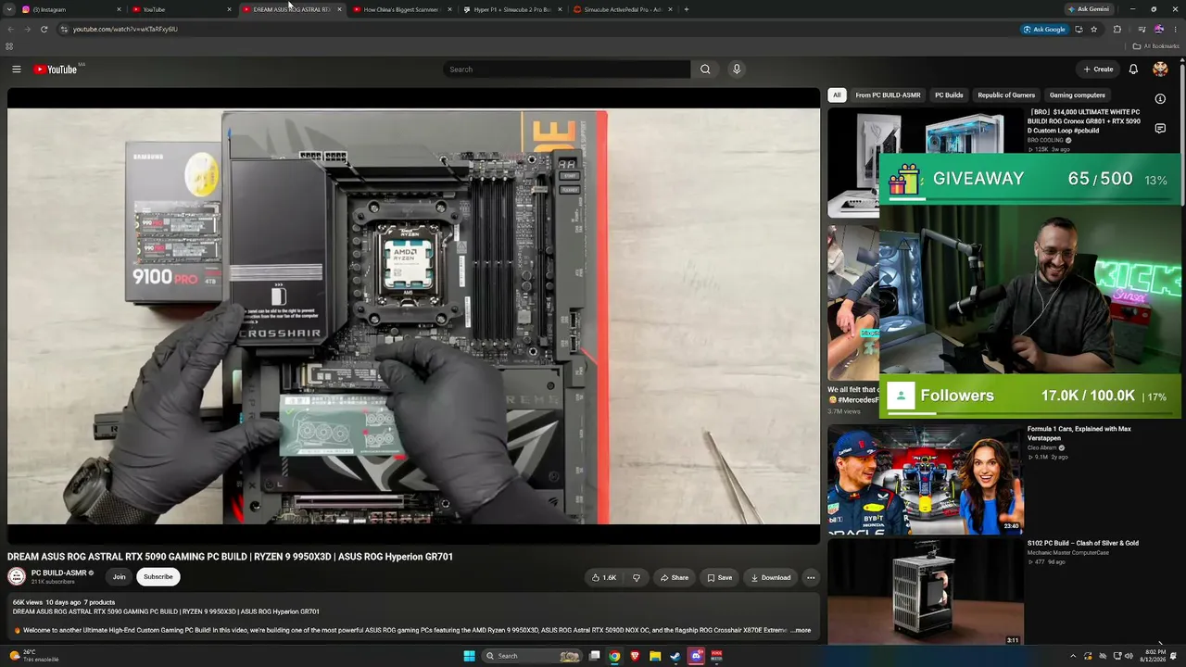1186x667 pixels.
Task: Close the DREAM ASUS ROG ASTRAL tab
Action: click(339, 9)
